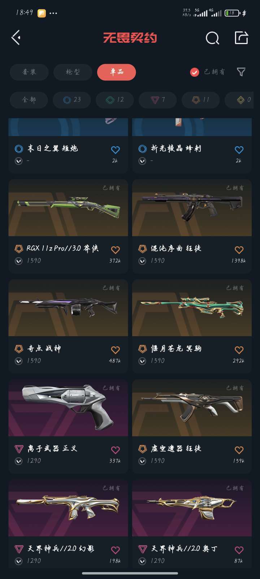Expand price chevron under 末日之翼 短炮
Screen dimensions: 260x579
click(19, 161)
